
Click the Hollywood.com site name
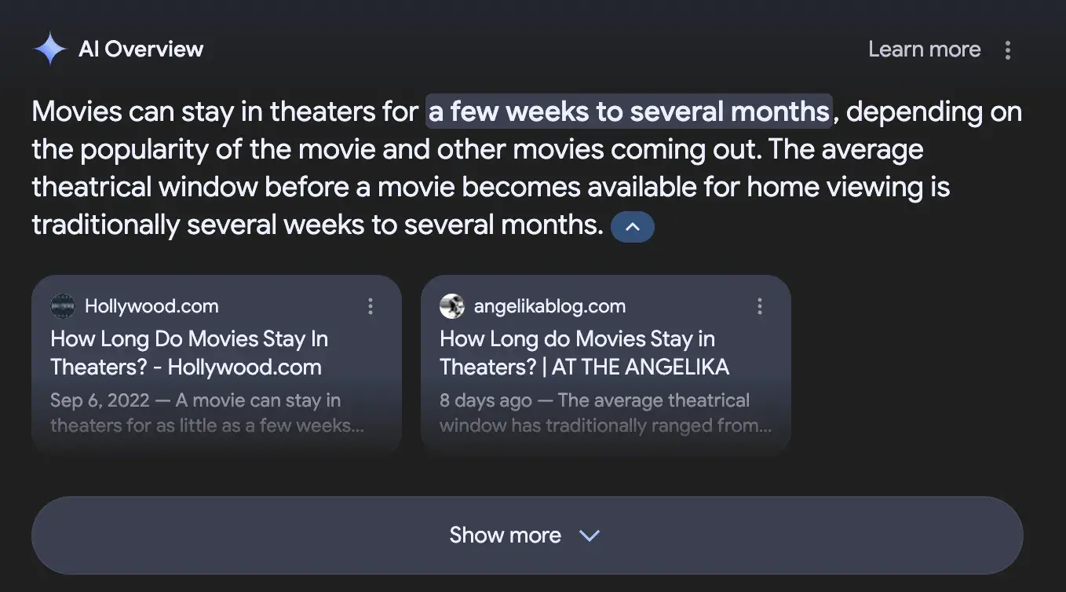[152, 306]
